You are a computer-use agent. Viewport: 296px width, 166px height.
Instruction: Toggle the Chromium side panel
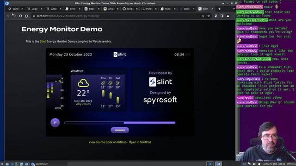point(222,16)
